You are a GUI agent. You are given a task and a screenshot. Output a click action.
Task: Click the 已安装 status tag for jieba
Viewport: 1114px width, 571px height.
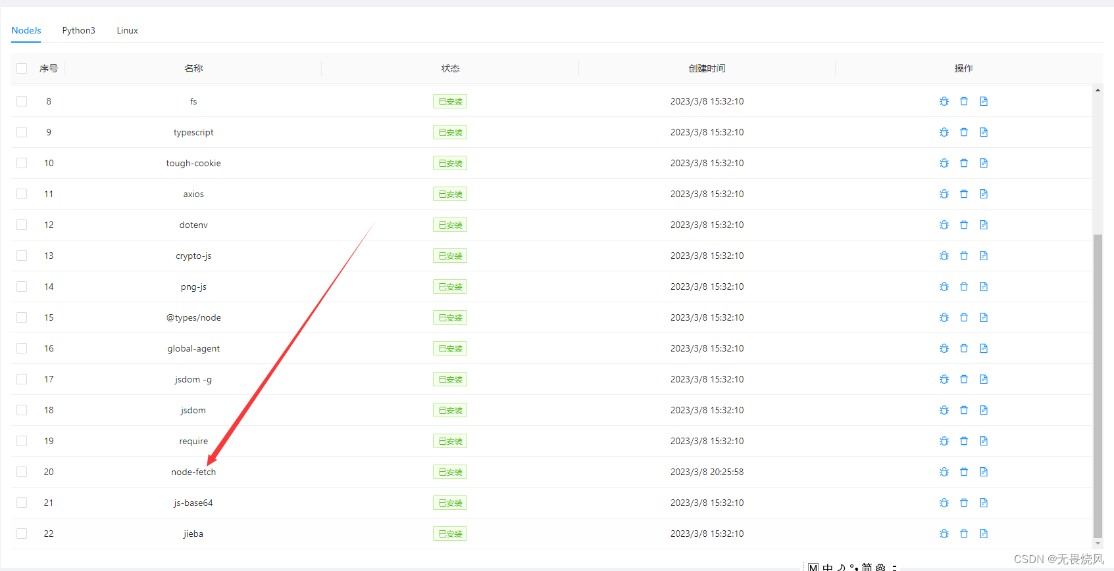pyautogui.click(x=450, y=534)
